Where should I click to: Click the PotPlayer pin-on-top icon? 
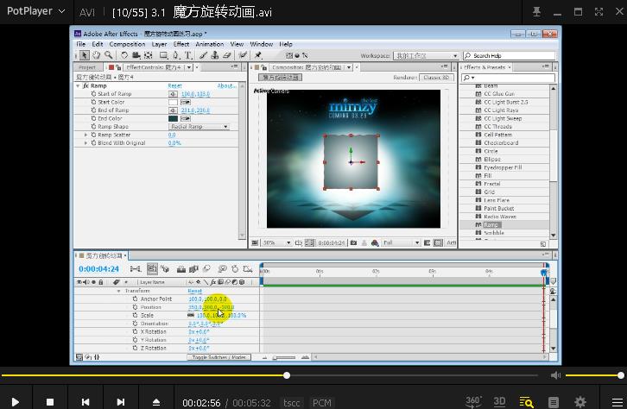536,12
